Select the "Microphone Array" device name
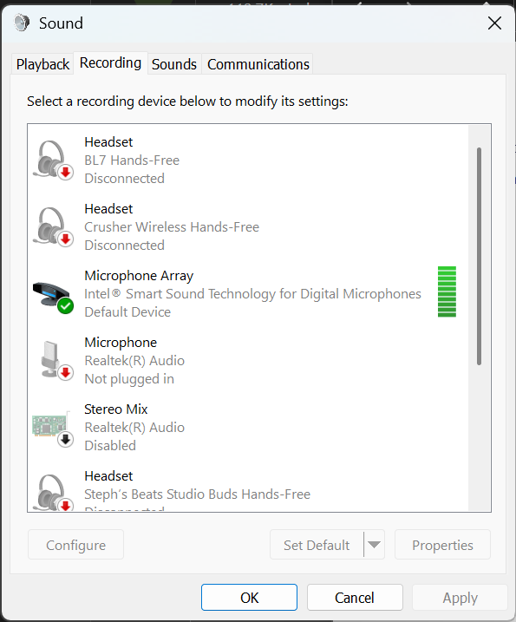 tap(139, 276)
